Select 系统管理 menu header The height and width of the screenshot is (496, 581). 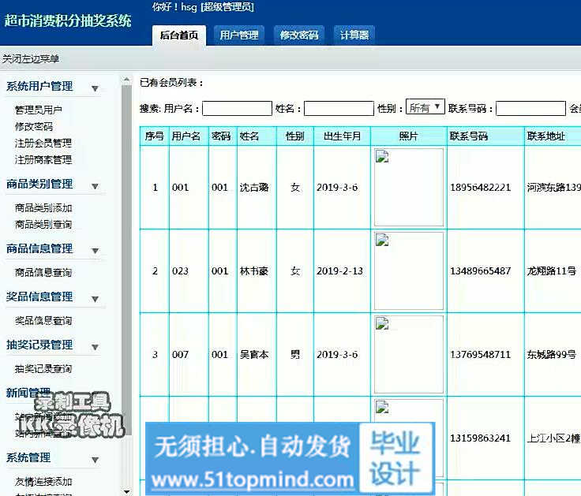28,457
